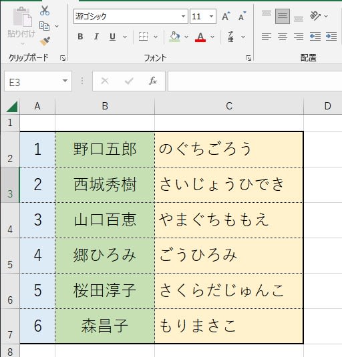Select cell with のぐちごろう
Image resolution: width=342 pixels, height=357 pixels.
(x=229, y=149)
